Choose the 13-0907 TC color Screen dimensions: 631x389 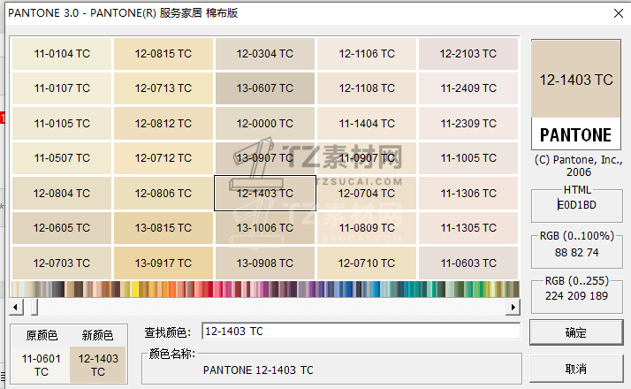[x=265, y=158]
